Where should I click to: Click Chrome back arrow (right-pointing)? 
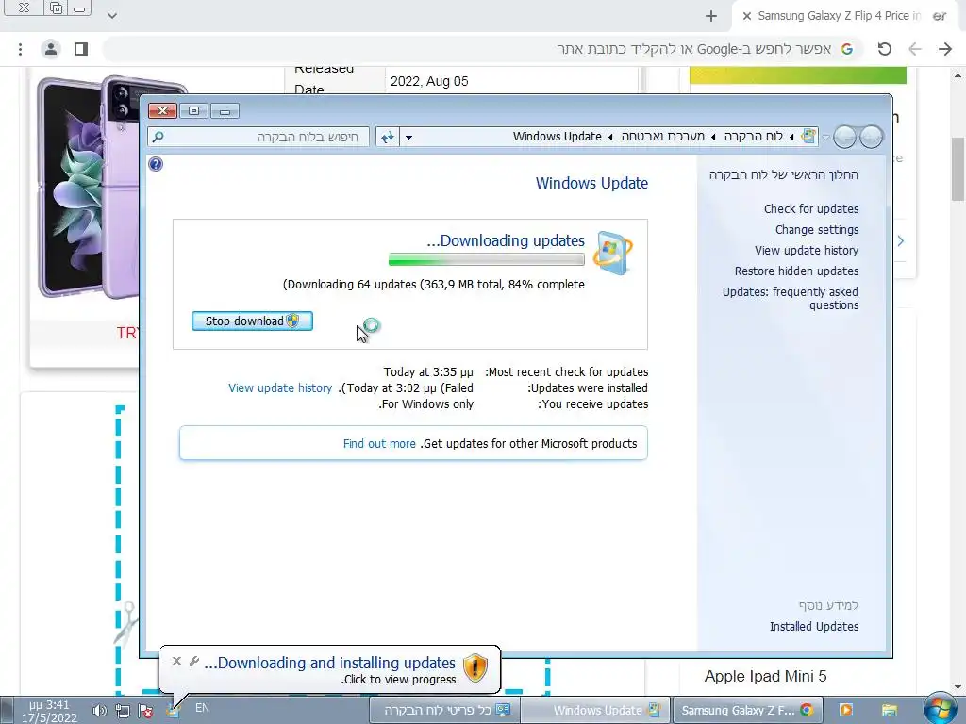point(945,49)
